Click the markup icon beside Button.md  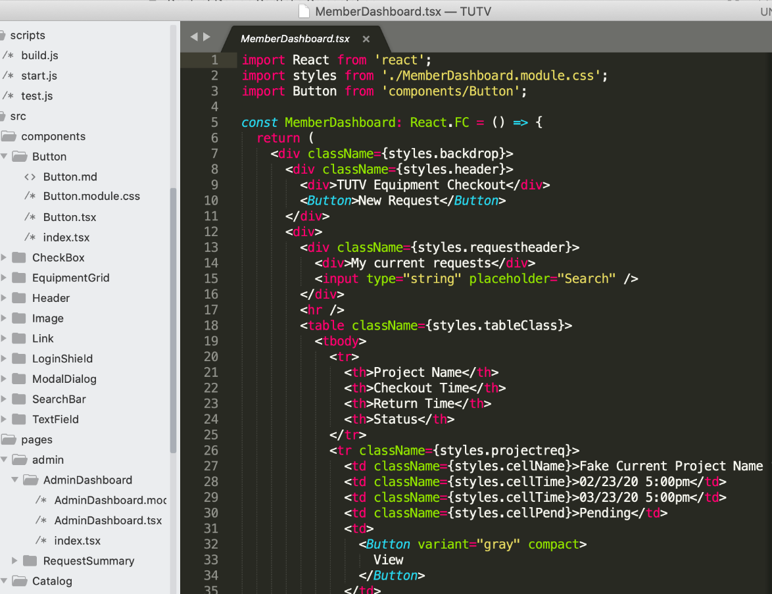[30, 176]
